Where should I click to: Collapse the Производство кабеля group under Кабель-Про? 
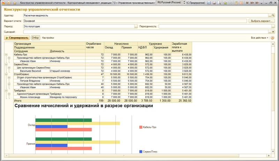[x=9, y=58]
